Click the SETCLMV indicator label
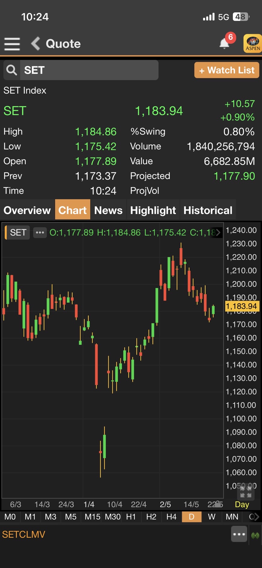Image resolution: width=262 pixels, height=568 pixels. (23, 534)
